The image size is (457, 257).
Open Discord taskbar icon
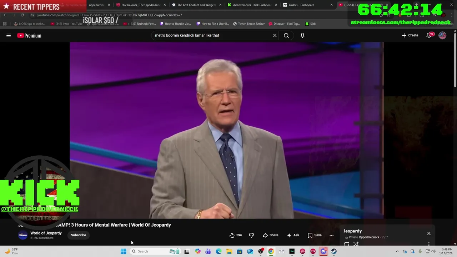click(323, 251)
